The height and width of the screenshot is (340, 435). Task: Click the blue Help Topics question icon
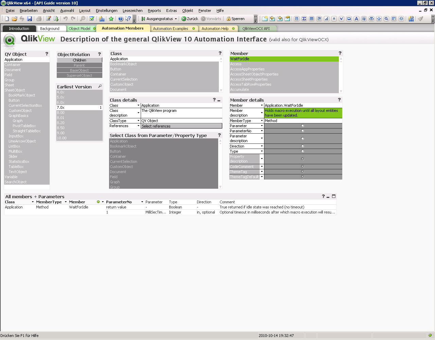[121, 19]
